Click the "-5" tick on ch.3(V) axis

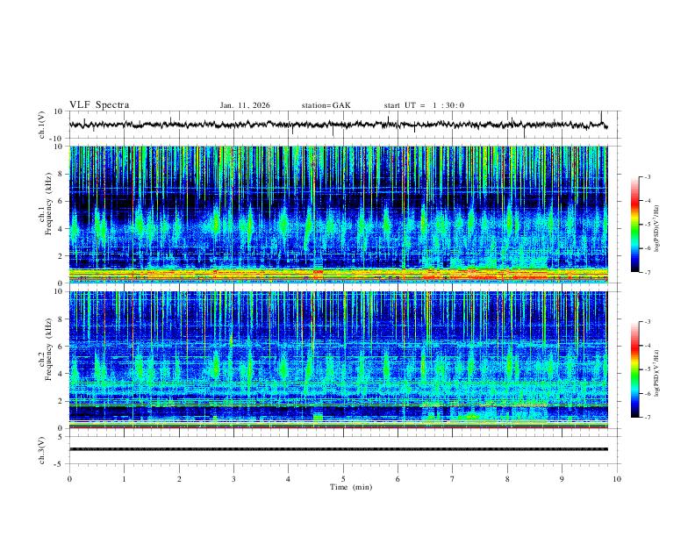[x=59, y=464]
